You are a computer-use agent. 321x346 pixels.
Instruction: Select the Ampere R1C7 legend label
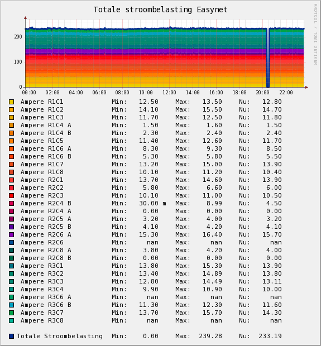point(42,164)
